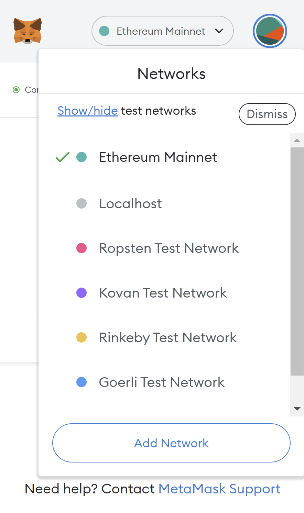Click the pink Ropsten network dot
The height and width of the screenshot is (513, 304).
(82, 248)
